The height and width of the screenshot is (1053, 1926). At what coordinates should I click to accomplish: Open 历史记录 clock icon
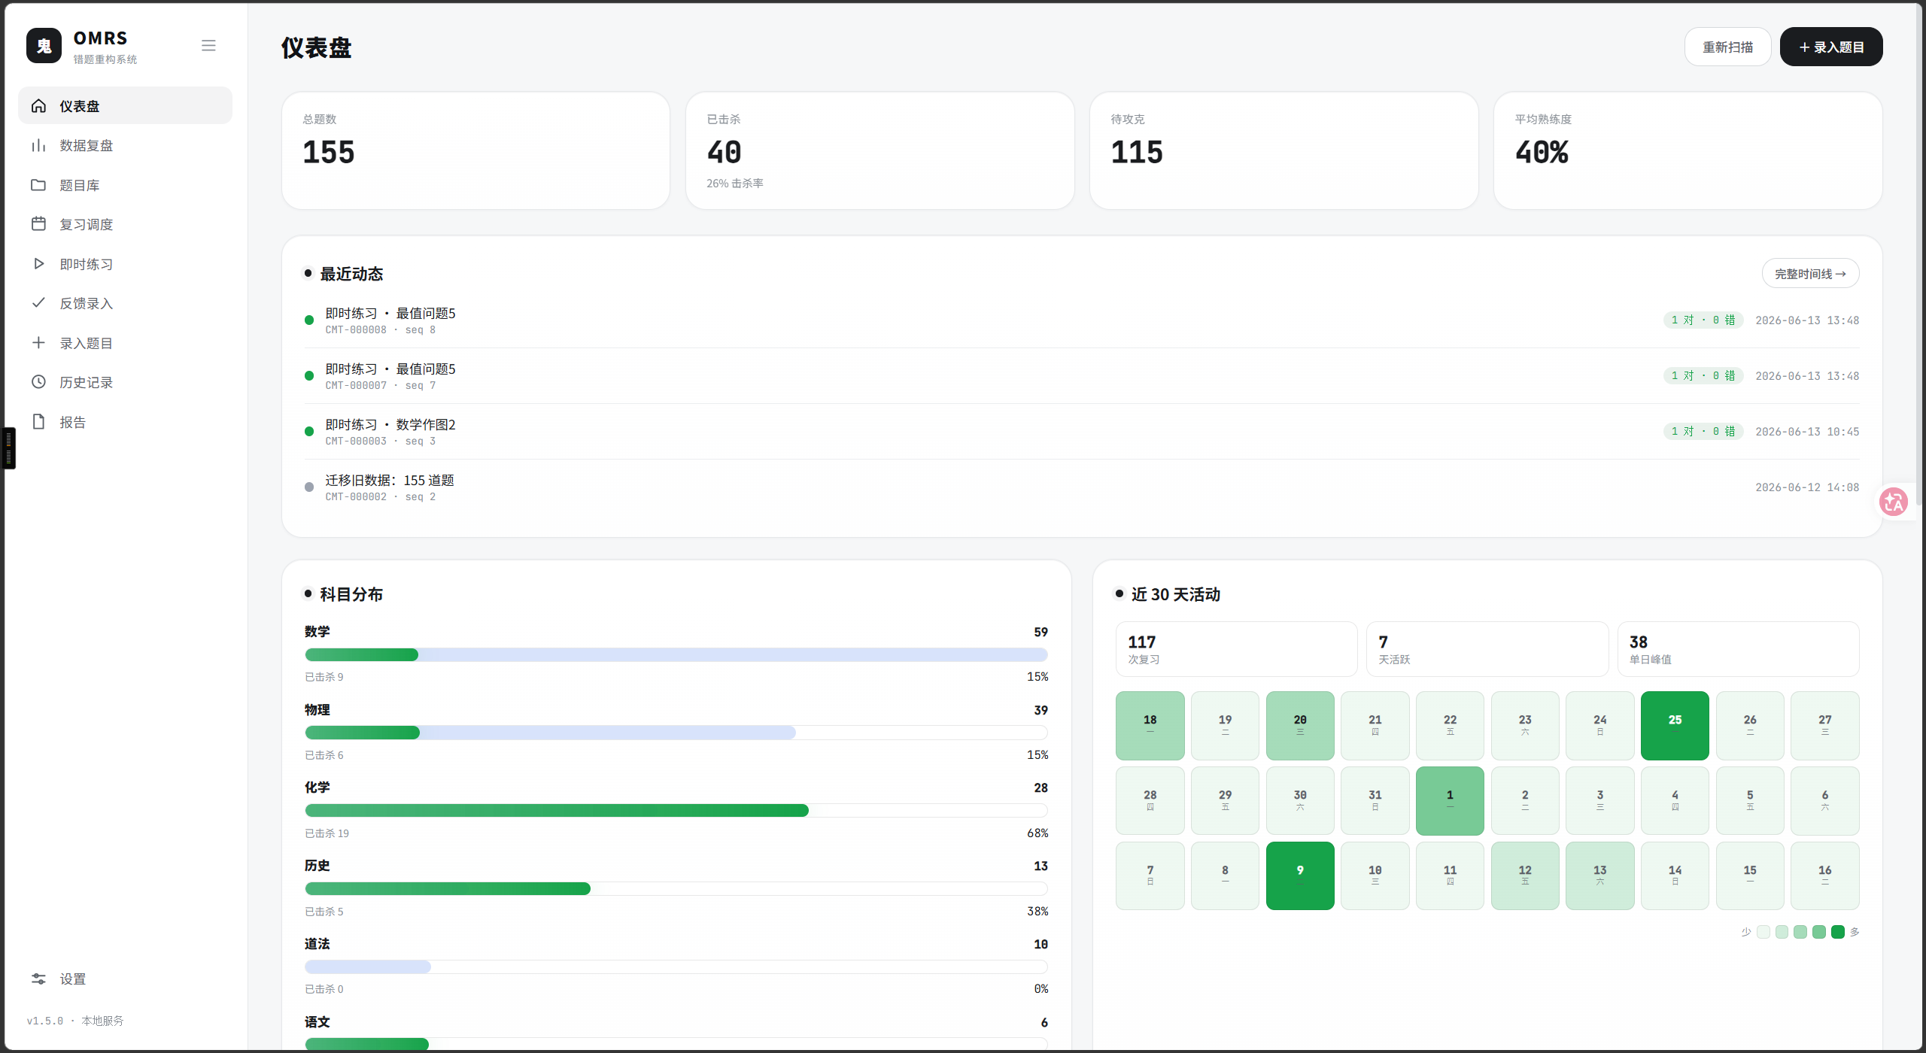38,382
